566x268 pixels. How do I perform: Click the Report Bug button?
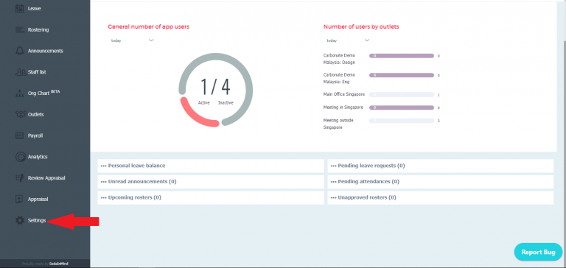(538, 252)
